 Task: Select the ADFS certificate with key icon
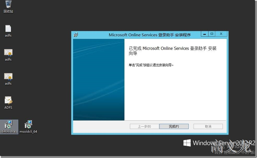8,103
